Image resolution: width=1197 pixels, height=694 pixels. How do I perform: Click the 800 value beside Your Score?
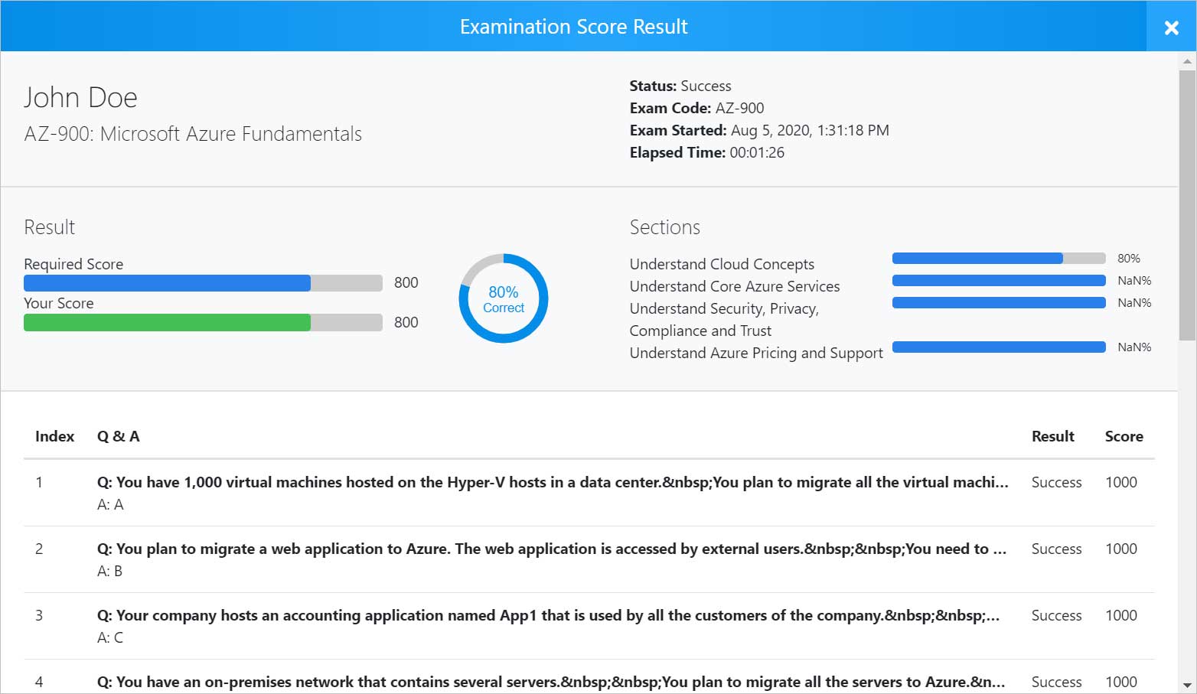pyautogui.click(x=406, y=322)
